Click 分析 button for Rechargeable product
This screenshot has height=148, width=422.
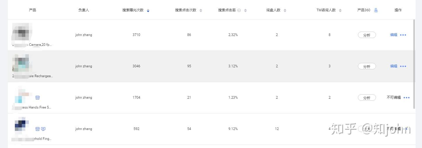tap(367, 66)
